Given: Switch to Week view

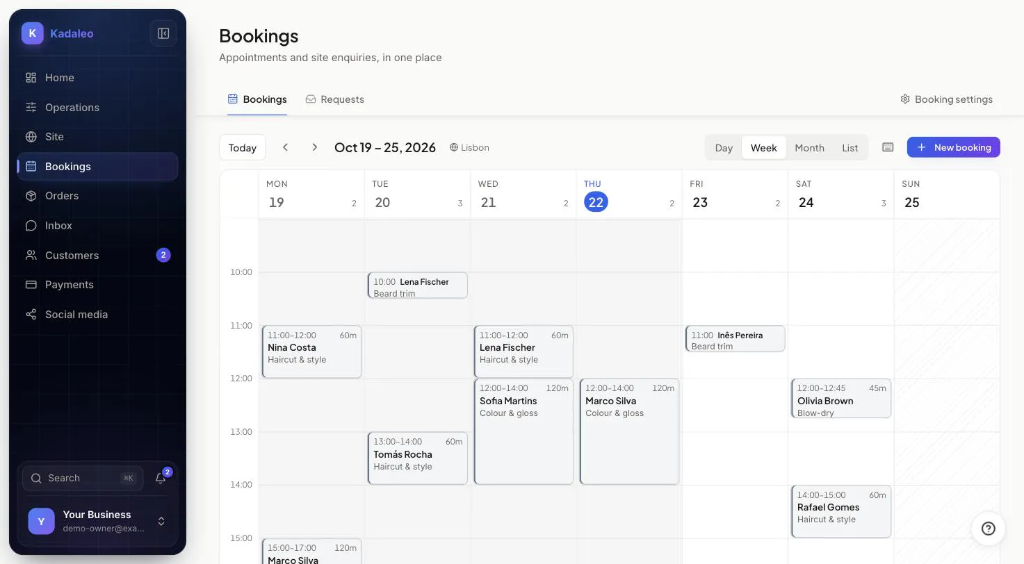Looking at the screenshot, I should [764, 148].
